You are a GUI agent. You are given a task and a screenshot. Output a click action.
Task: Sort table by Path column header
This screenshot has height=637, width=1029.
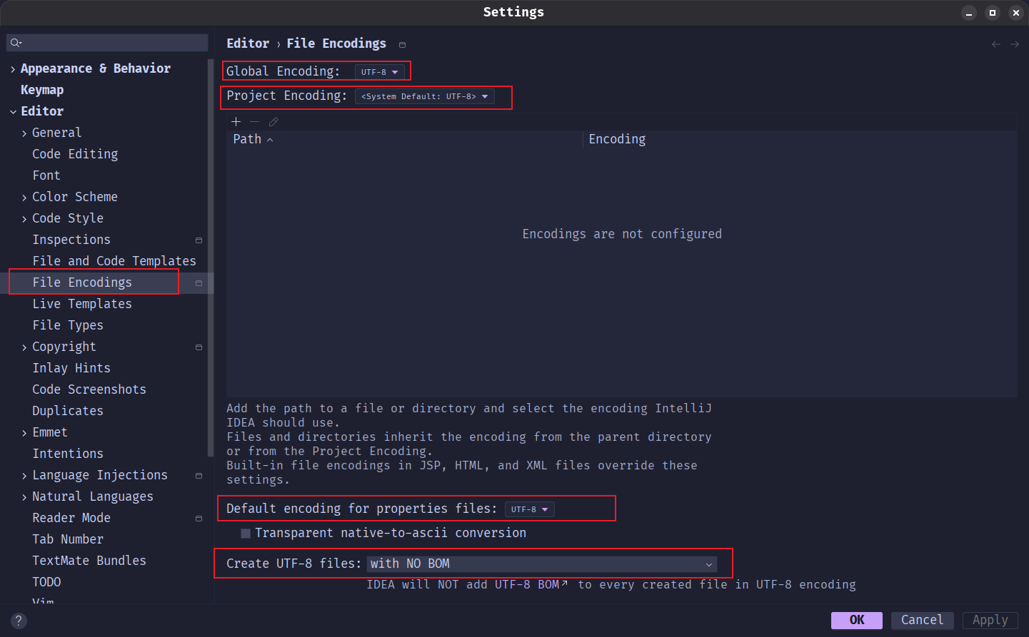coord(248,139)
